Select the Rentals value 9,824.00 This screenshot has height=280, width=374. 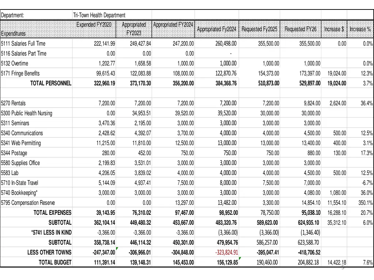point(312,103)
